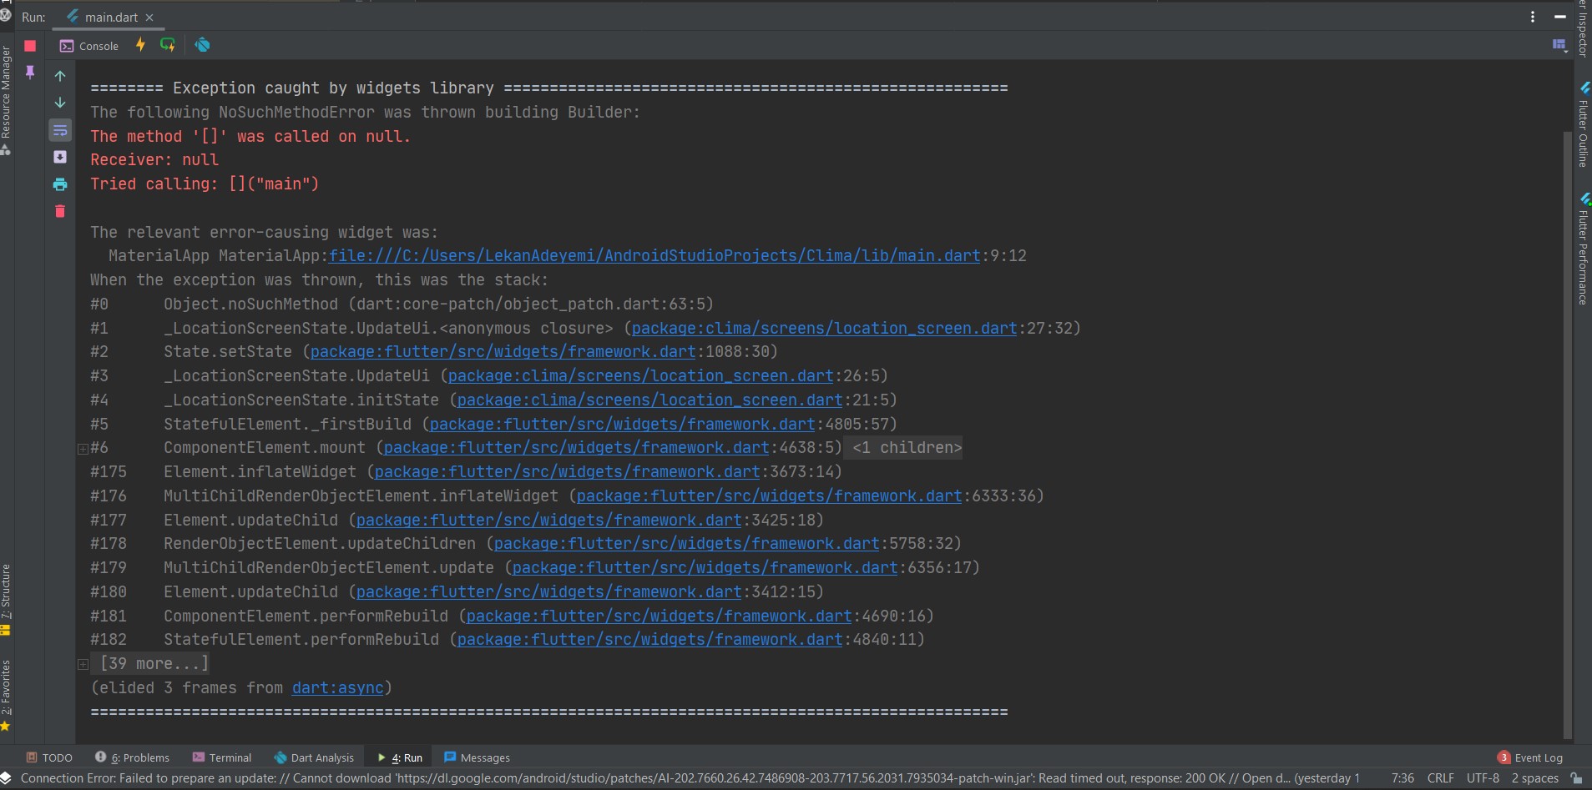Open the restore layout dropdown
Screen dimensions: 1592x790
pyautogui.click(x=1559, y=45)
